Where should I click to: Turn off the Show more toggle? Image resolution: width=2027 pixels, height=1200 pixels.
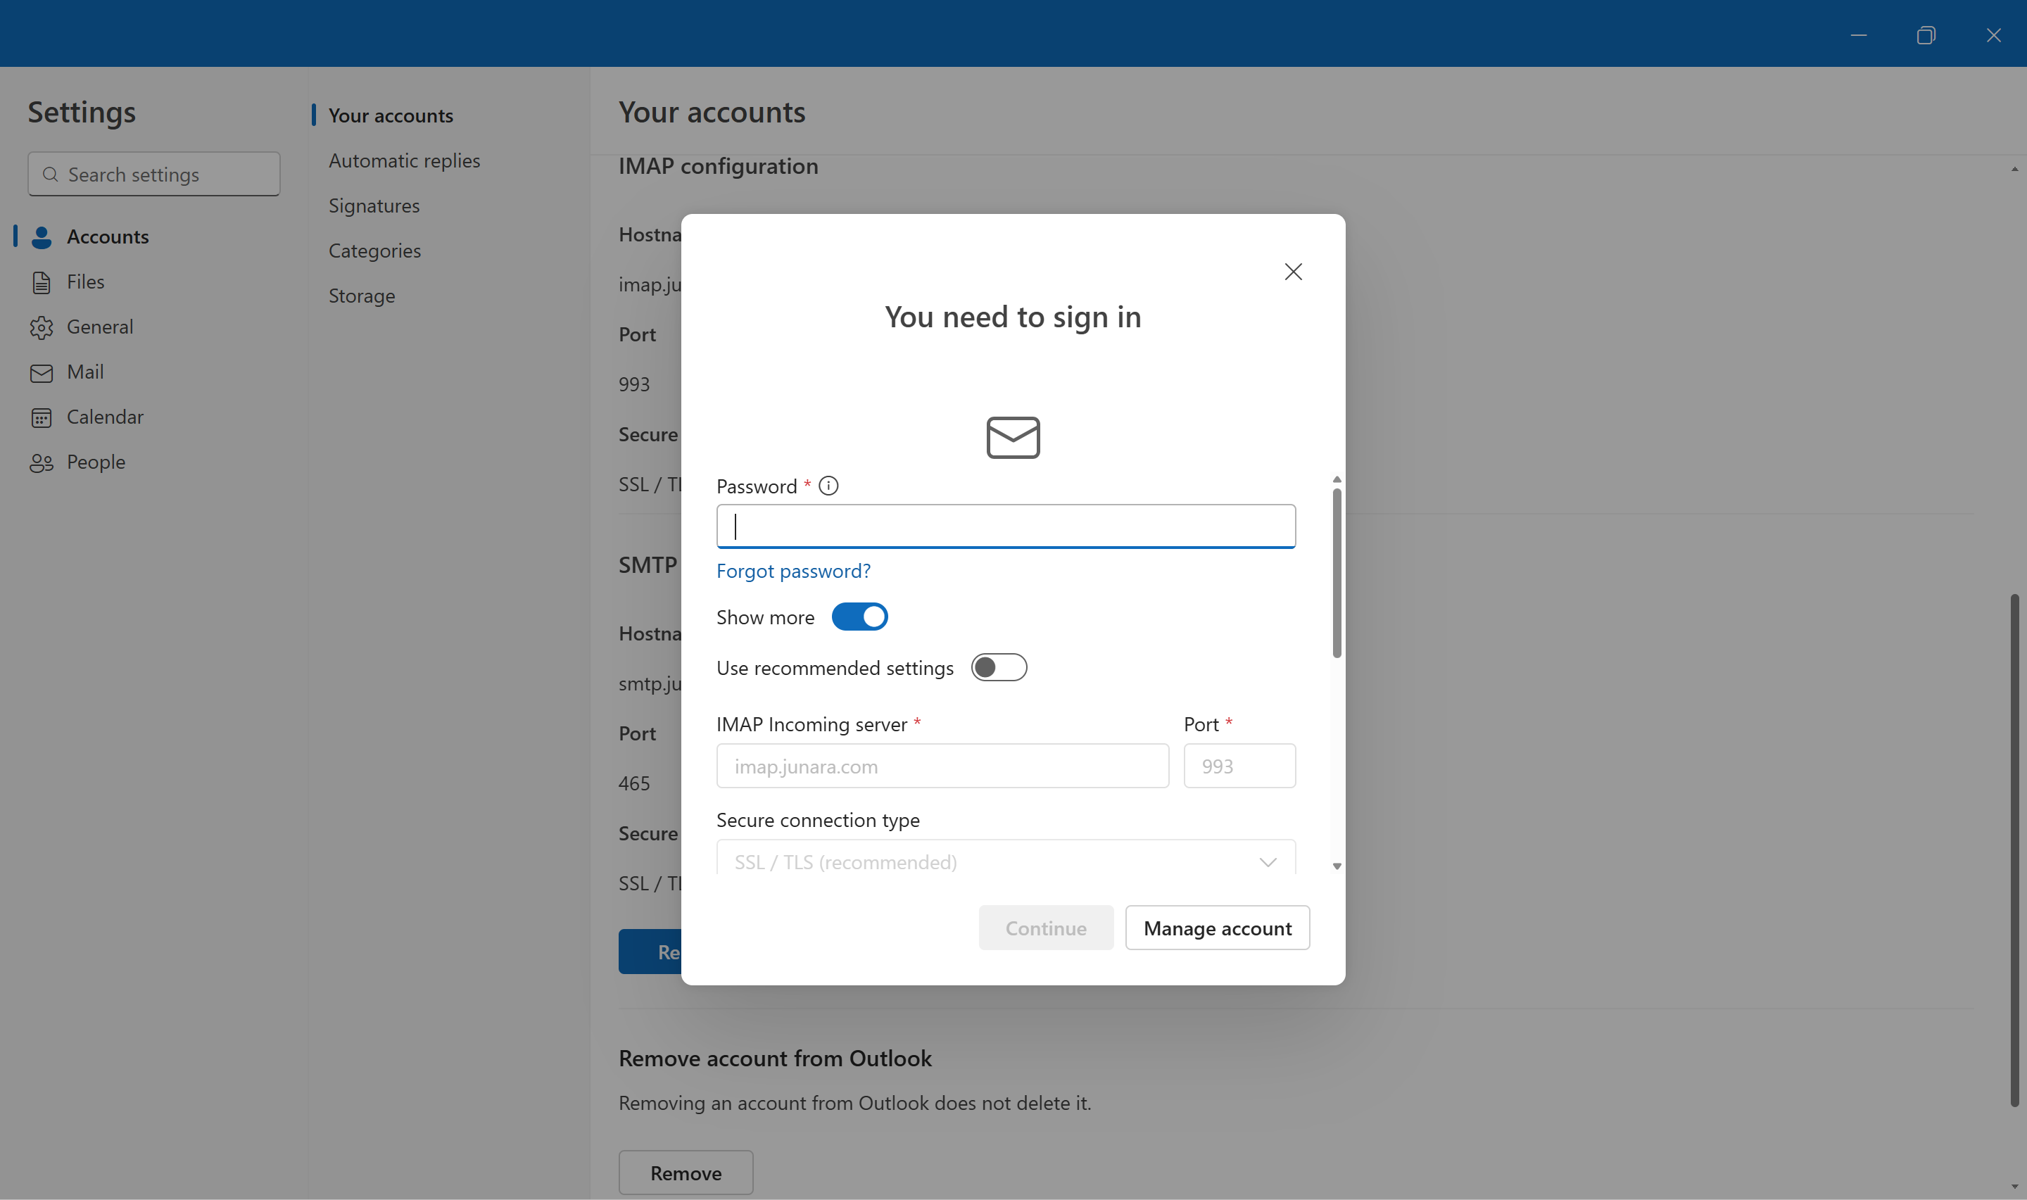click(x=859, y=617)
